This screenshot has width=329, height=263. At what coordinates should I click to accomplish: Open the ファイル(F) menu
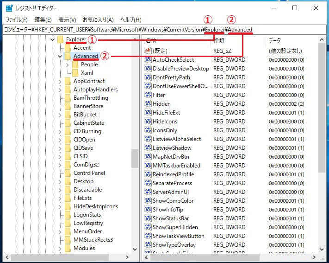(x=16, y=20)
